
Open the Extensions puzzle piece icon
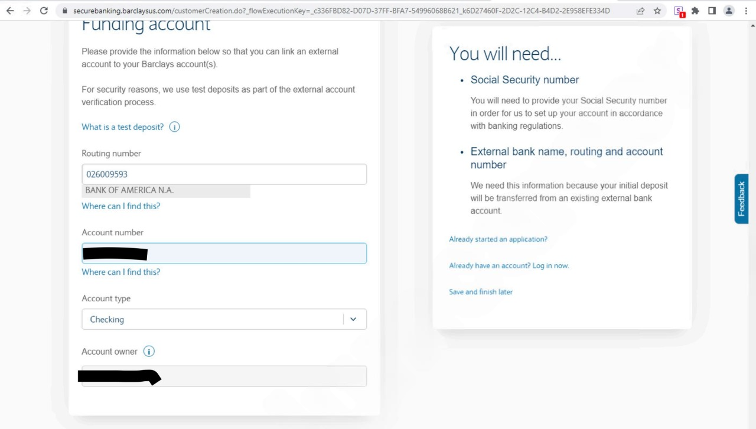(695, 11)
